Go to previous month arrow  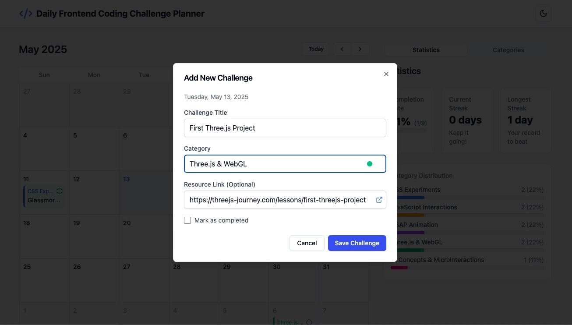pos(342,49)
